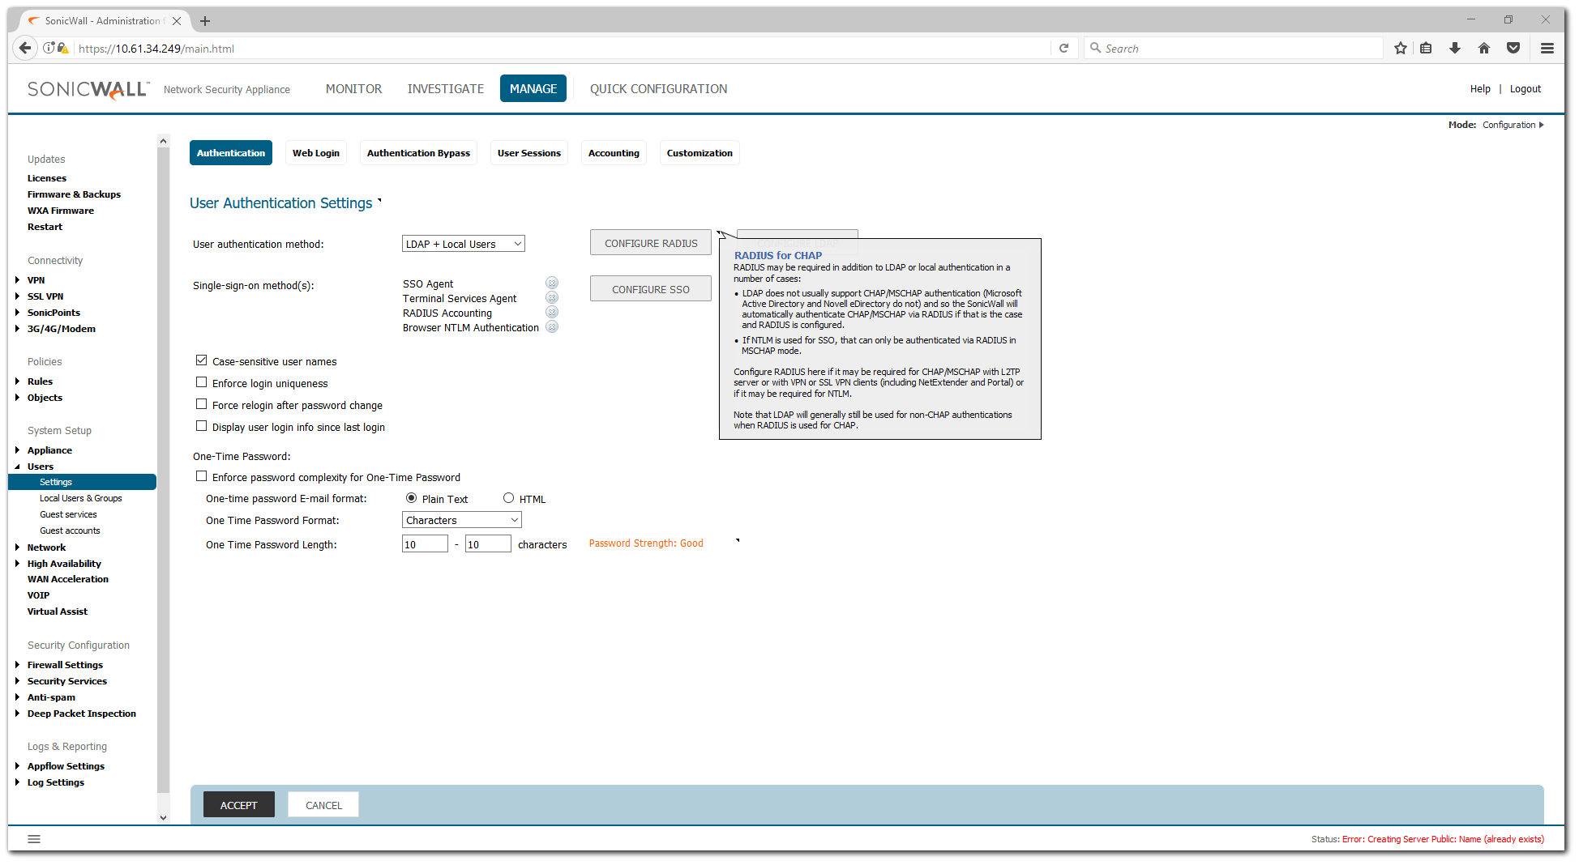Open QUICK CONFIGURATION tab
Screen dimensions: 1579x865
pyautogui.click(x=658, y=89)
